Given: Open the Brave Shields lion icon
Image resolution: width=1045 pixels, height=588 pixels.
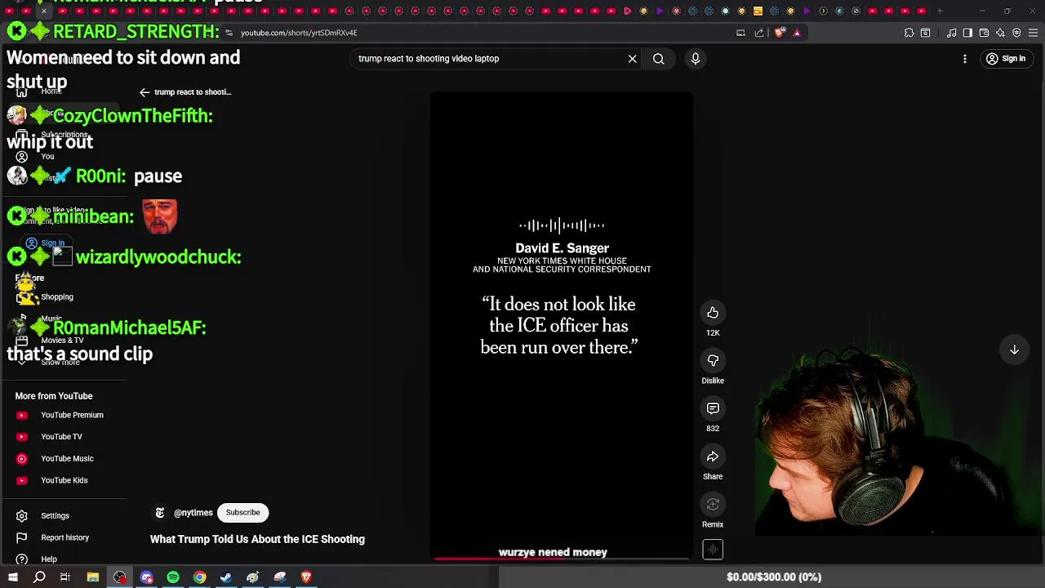Looking at the screenshot, I should (780, 33).
